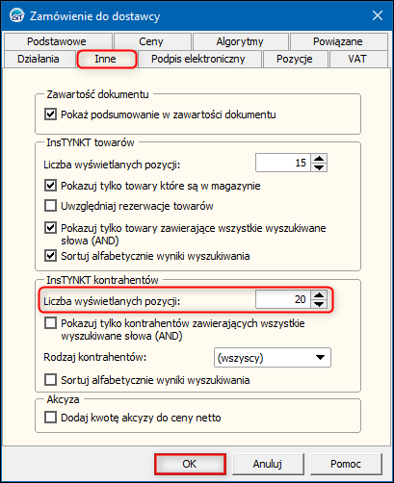Image resolution: width=394 pixels, height=483 pixels.
Task: Toggle Pokaż podsumowanie w zawartości dokumentu
Action: pyautogui.click(x=50, y=114)
